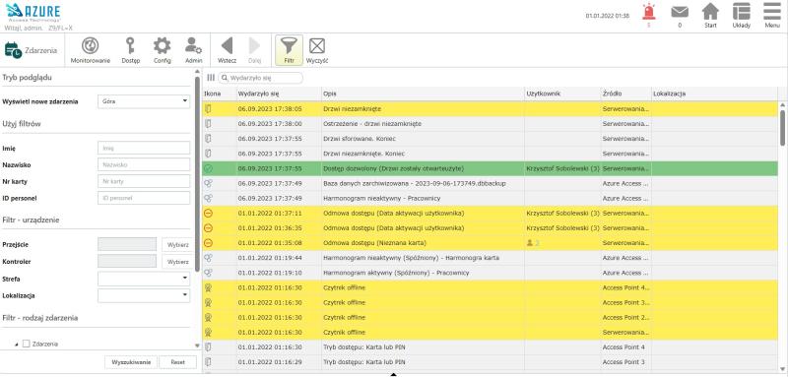The width and height of the screenshot is (788, 377).
Task: Click Krzysztof Sobolewski in green row
Action: 562,168
